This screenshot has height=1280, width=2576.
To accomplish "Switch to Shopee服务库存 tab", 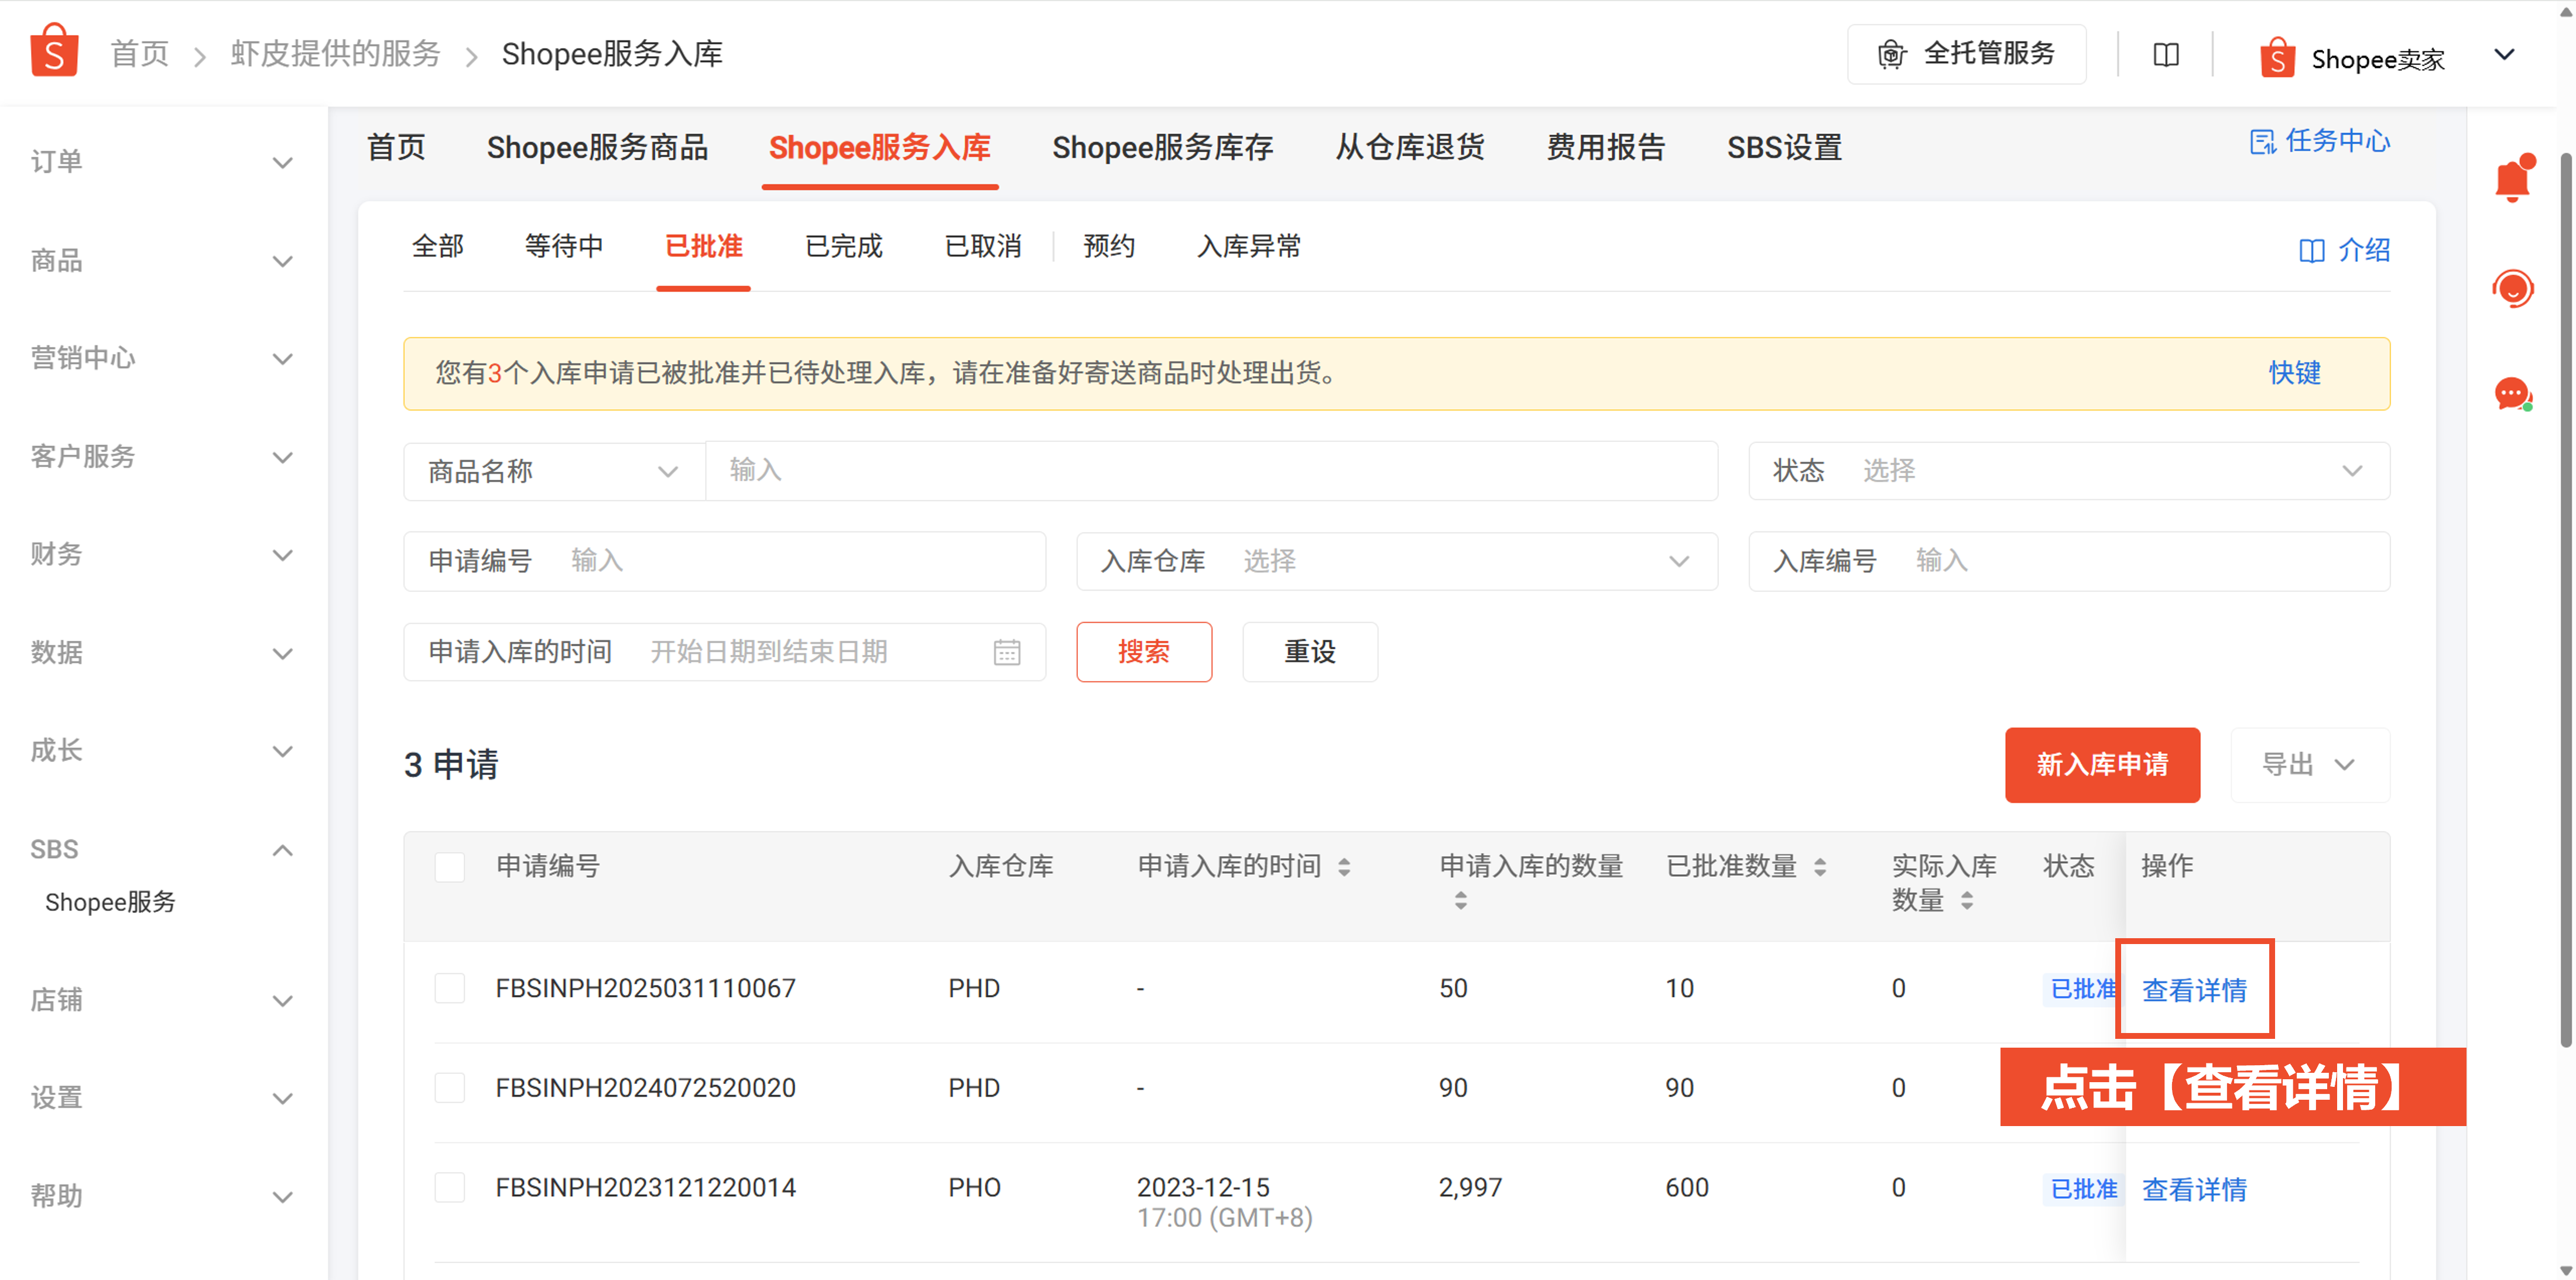I will [x=1162, y=148].
